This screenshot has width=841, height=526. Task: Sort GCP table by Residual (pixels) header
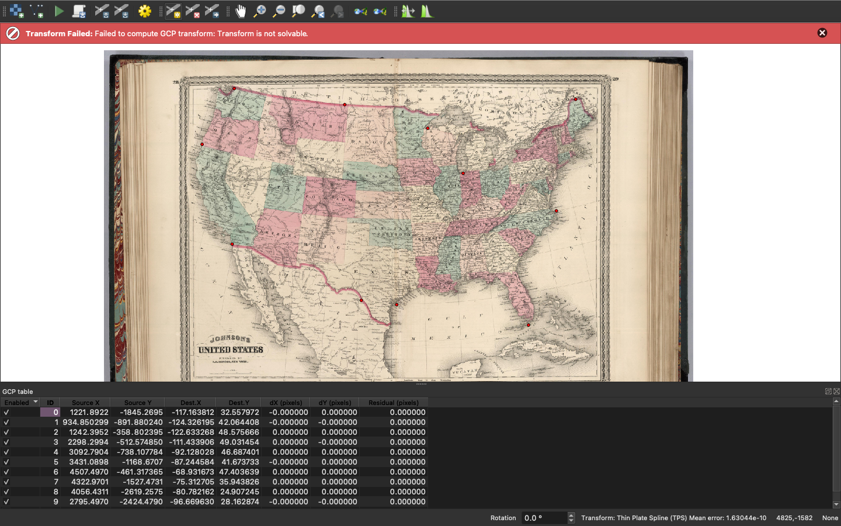point(394,403)
